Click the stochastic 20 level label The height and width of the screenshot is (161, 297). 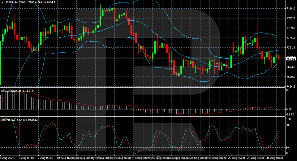point(287,148)
